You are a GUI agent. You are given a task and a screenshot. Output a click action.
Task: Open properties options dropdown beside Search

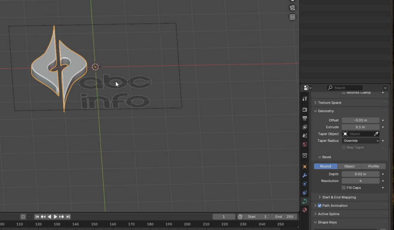pos(385,88)
